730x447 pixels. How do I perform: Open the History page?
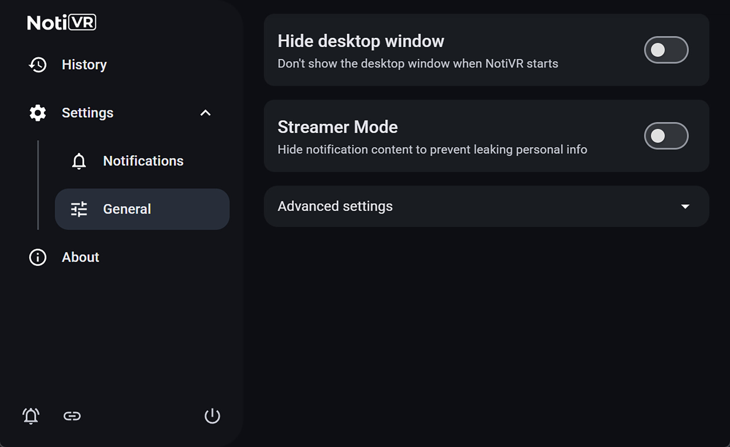(84, 65)
